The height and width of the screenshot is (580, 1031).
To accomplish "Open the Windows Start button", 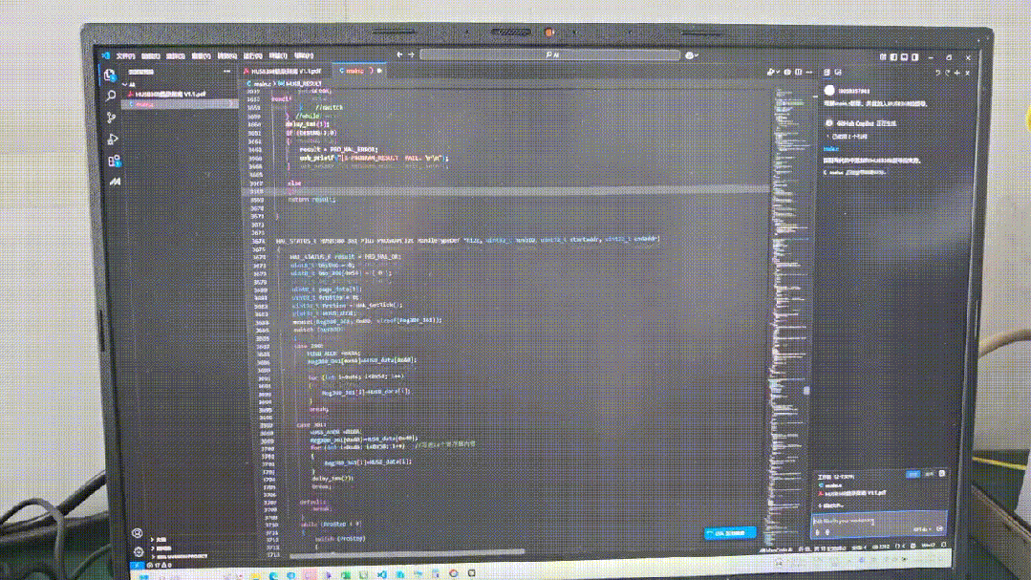I will click(x=144, y=576).
